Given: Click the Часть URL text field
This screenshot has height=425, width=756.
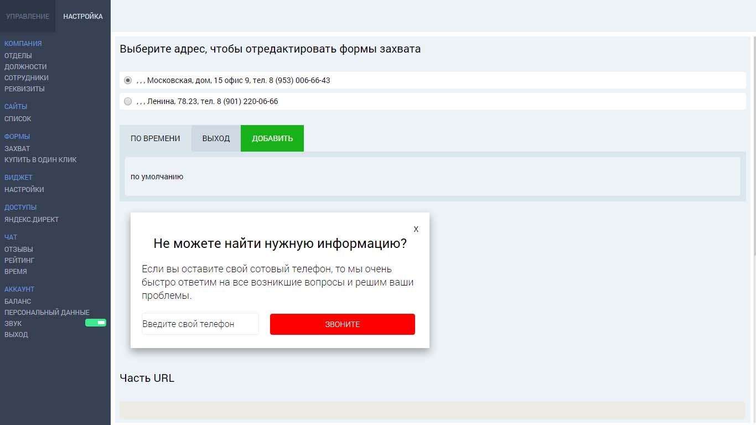Looking at the screenshot, I should click(432, 410).
